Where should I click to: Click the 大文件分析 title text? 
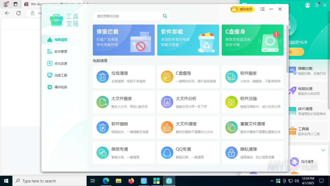click(x=186, y=99)
